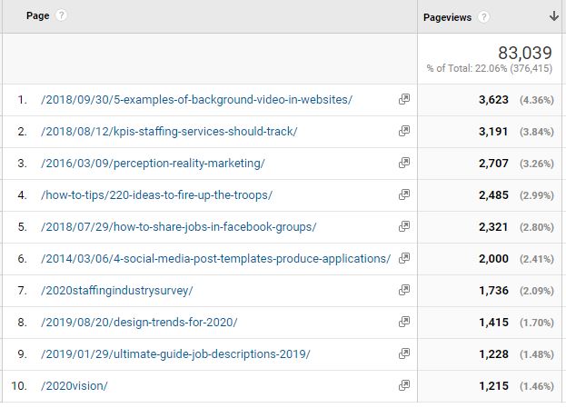The image size is (566, 408).
Task: Open ultimate-guide-job-descriptions-2019 link
Action: coord(175,353)
